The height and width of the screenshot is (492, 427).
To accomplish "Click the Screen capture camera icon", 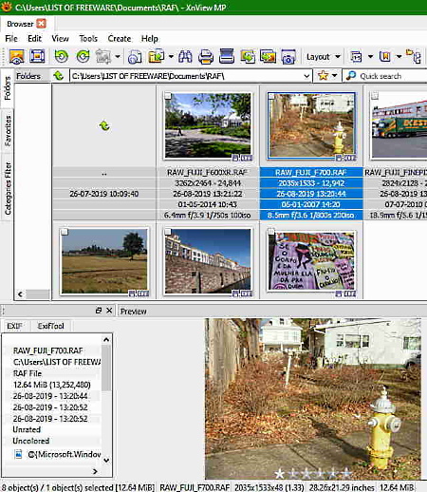I will pos(288,57).
